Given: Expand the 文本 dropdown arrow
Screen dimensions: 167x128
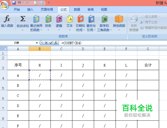Looking at the screenshot, I should coord(70,30).
